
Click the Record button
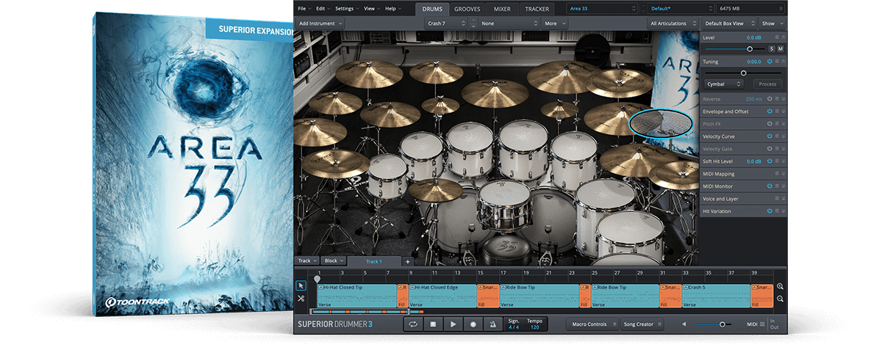(473, 324)
